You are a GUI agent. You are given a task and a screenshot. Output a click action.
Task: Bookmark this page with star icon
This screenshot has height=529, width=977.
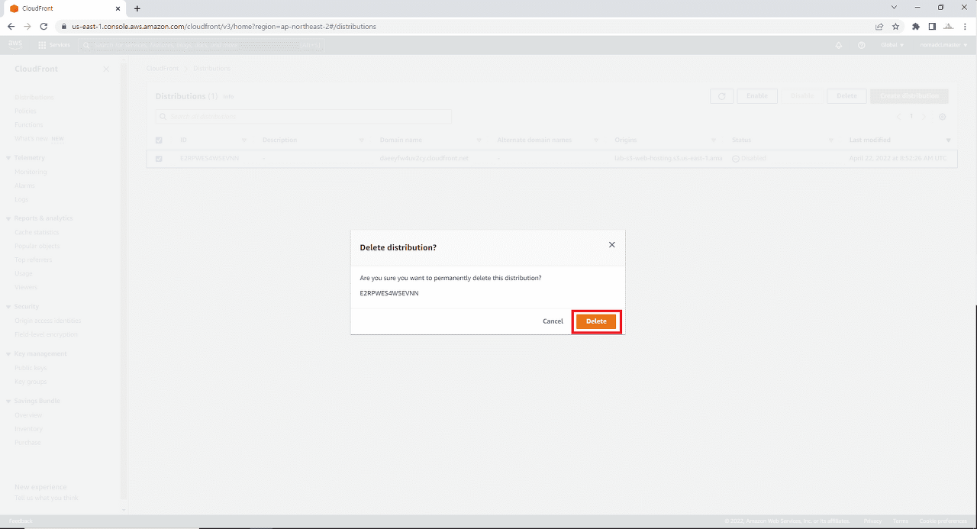pyautogui.click(x=896, y=26)
